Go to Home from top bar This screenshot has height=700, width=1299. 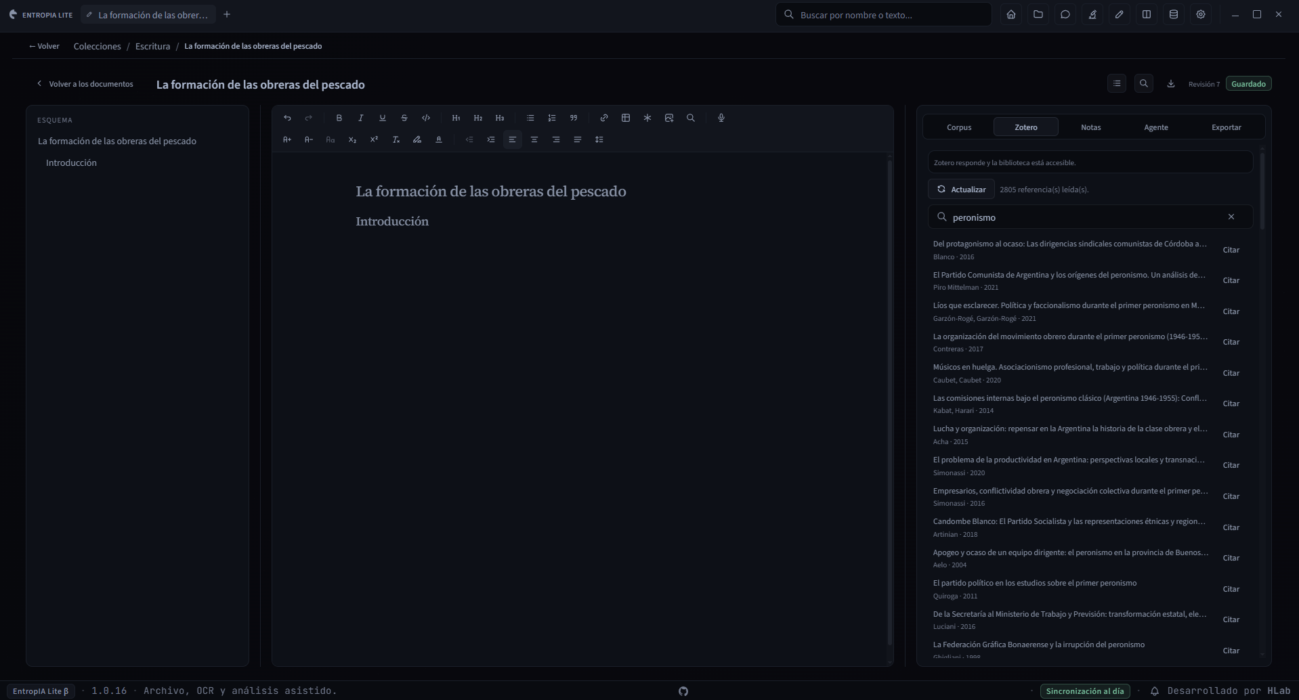pyautogui.click(x=1011, y=14)
